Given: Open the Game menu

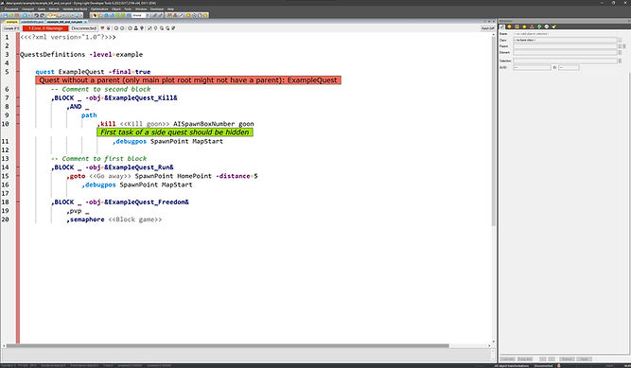Looking at the screenshot, I should coord(42,9).
